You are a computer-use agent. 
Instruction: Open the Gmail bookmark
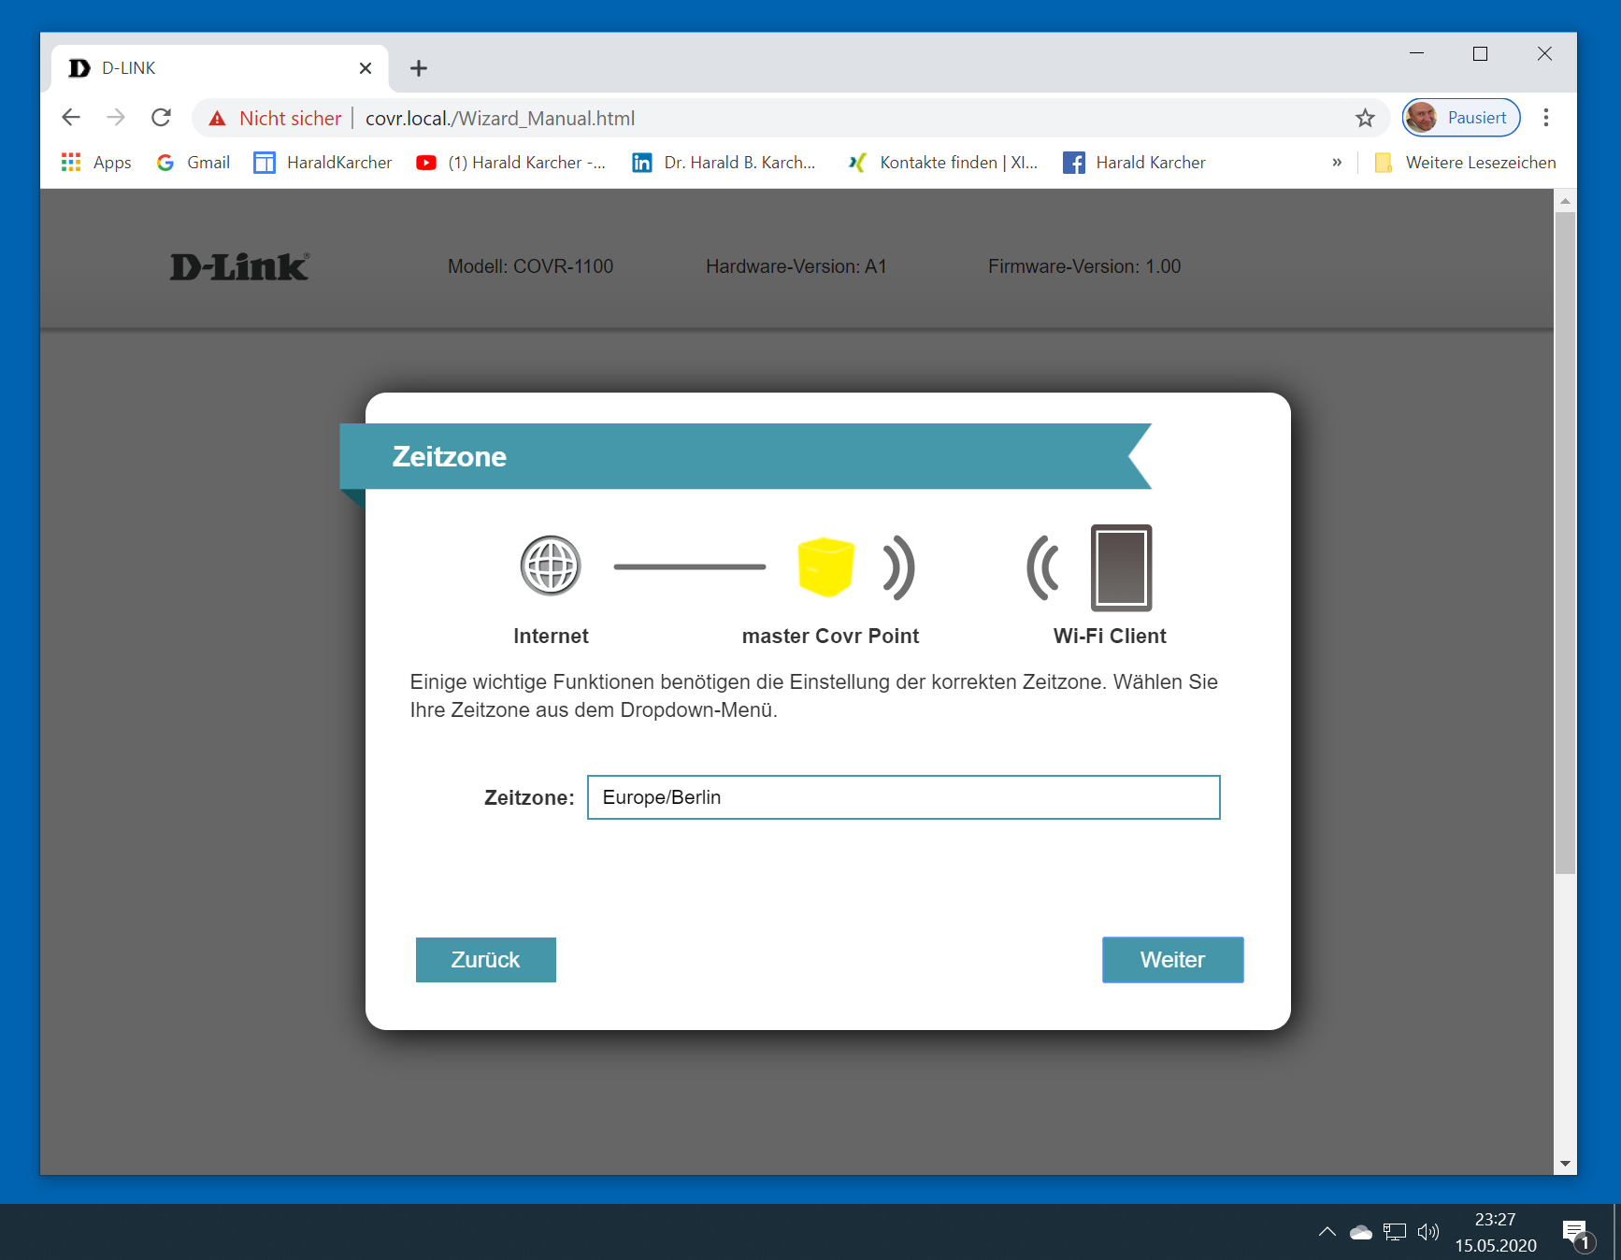coord(194,163)
